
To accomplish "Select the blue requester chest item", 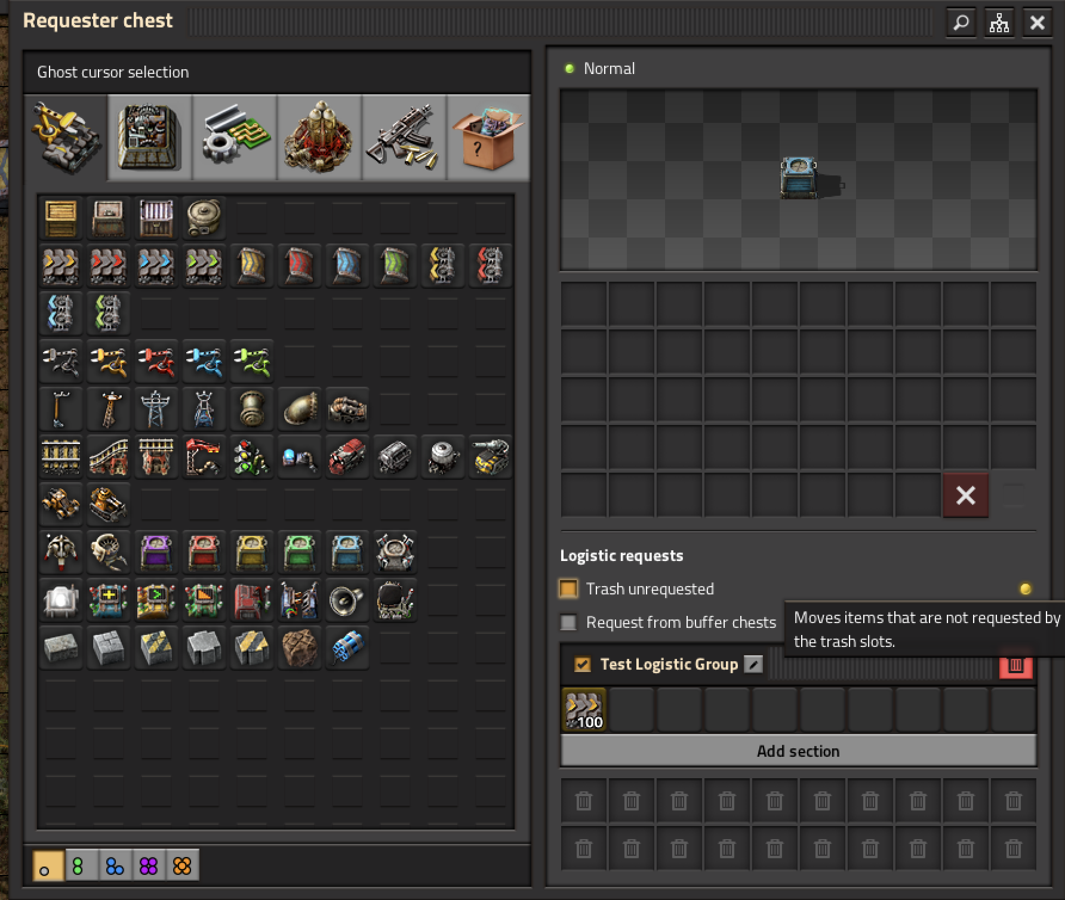I will point(347,553).
